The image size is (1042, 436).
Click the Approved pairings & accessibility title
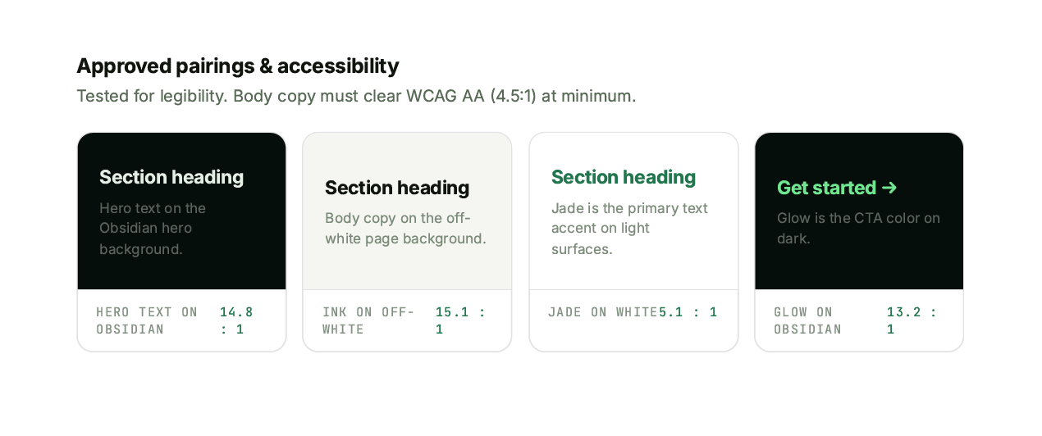238,66
